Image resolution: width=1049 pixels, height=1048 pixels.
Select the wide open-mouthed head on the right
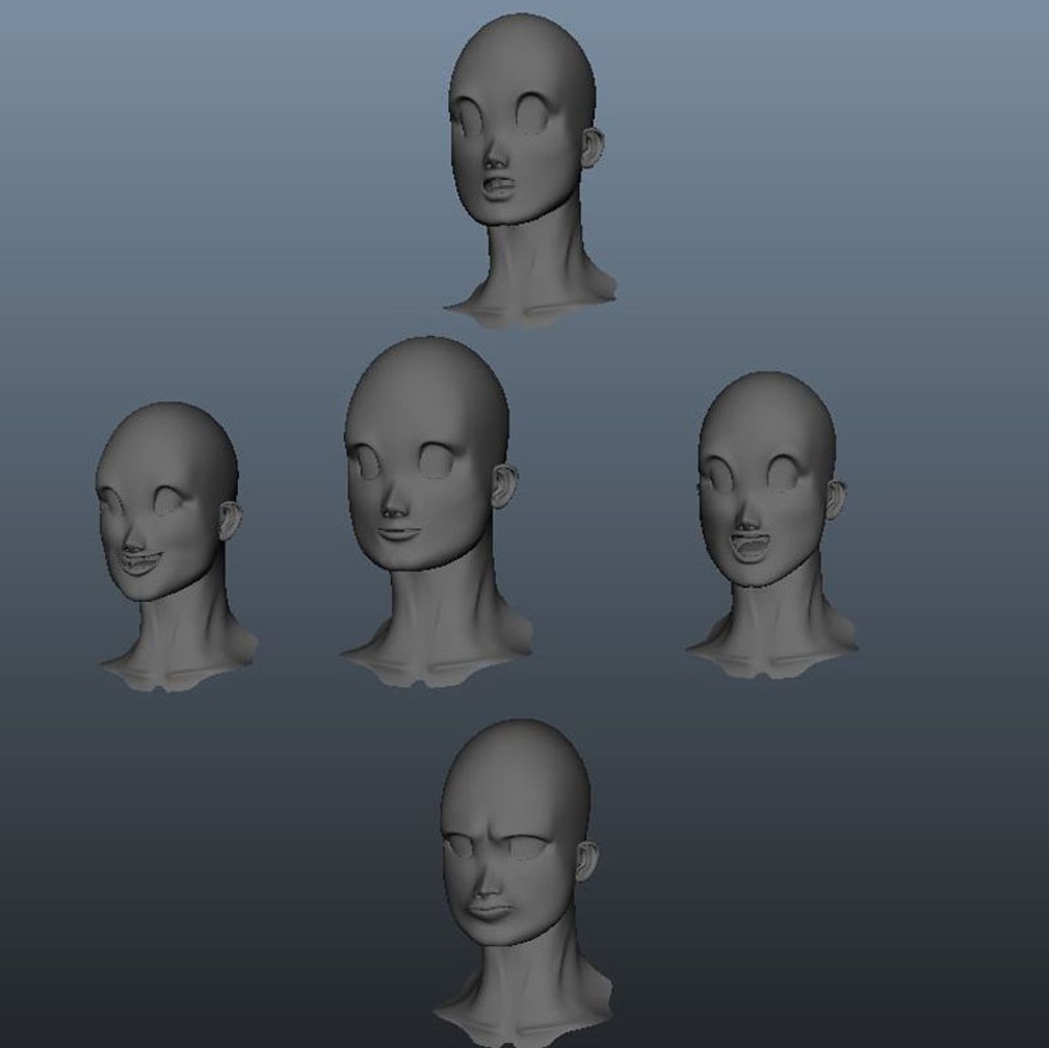point(770,525)
